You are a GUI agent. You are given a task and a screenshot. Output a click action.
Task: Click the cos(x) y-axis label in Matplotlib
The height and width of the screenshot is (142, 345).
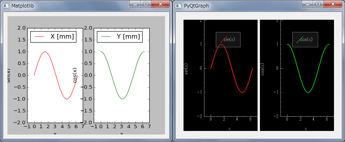[x=75, y=75]
